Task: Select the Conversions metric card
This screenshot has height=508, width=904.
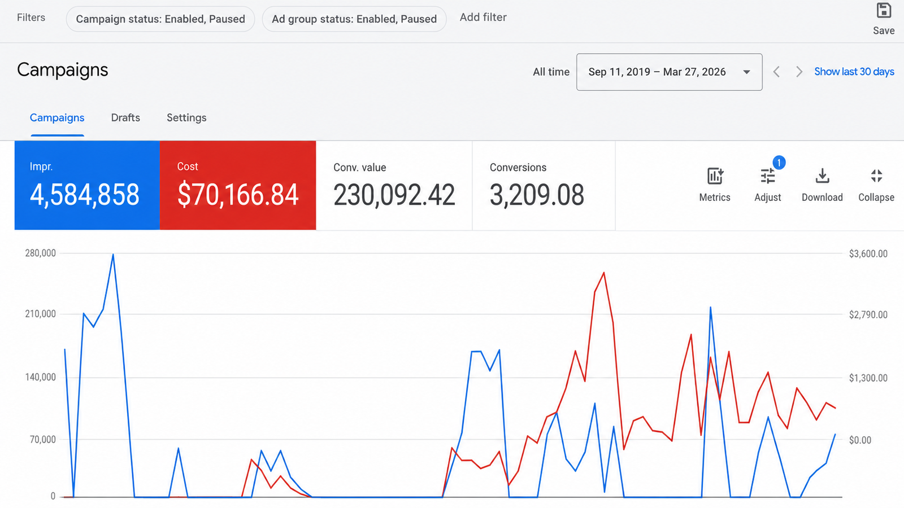Action: click(x=544, y=185)
